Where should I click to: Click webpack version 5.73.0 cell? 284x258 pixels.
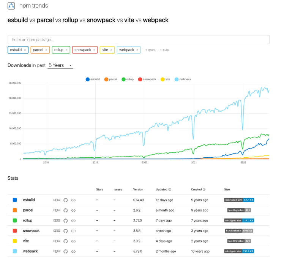(x=137, y=251)
